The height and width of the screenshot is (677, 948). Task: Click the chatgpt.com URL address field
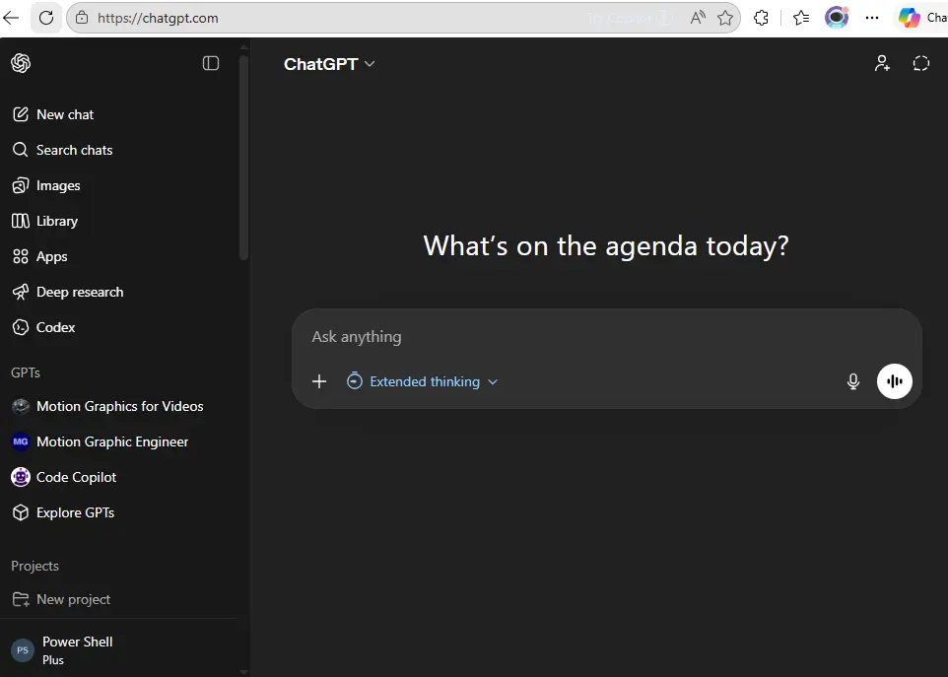[158, 18]
